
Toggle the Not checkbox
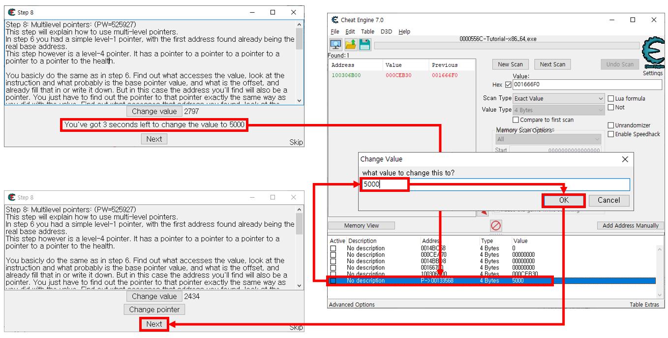point(611,107)
